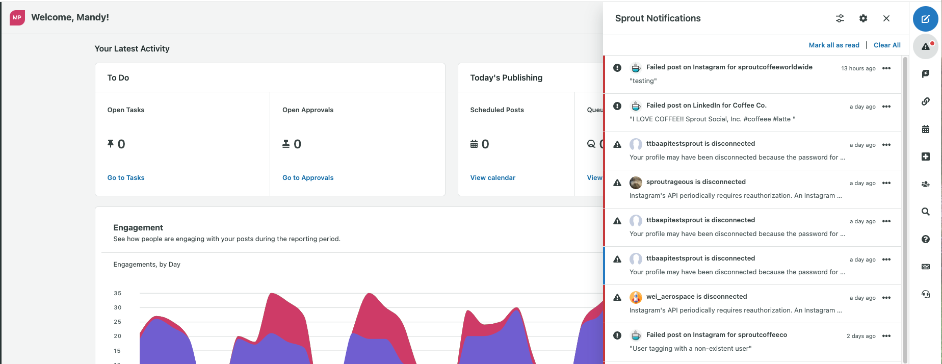This screenshot has height=364, width=942.
Task: Click the link icon in right sidebar
Action: [x=926, y=101]
